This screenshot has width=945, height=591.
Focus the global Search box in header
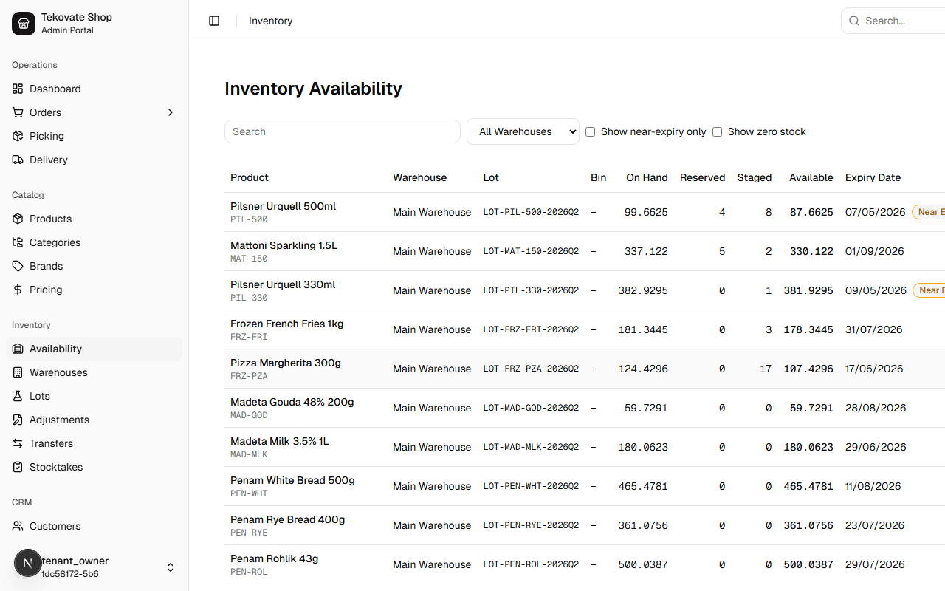(893, 21)
